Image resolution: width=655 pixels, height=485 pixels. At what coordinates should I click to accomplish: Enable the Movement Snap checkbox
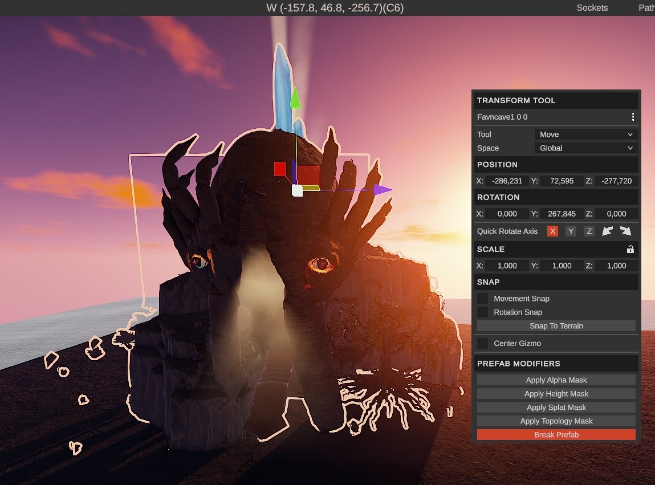(483, 299)
